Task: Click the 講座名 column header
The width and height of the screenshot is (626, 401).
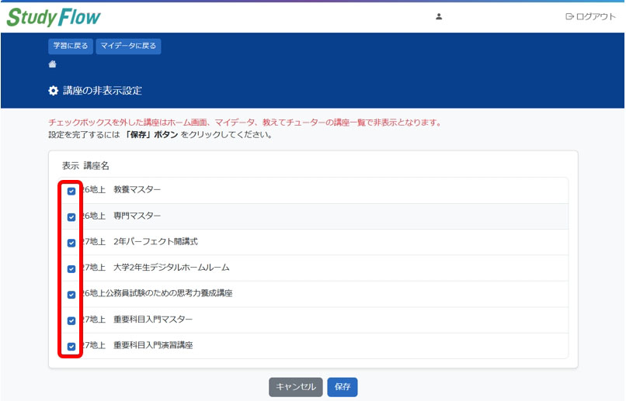Action: (x=97, y=166)
